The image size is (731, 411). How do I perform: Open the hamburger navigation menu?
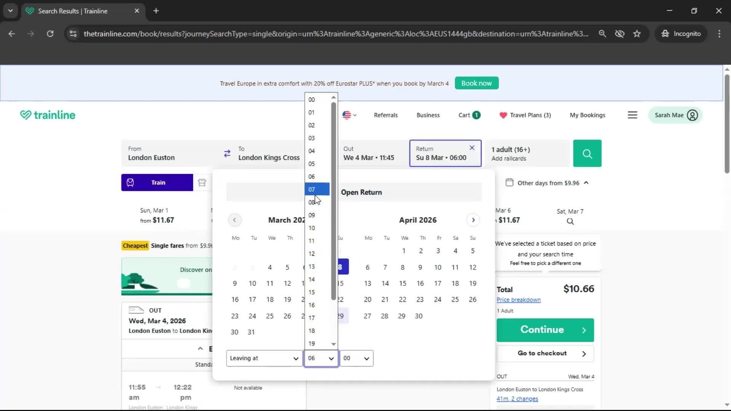(632, 115)
